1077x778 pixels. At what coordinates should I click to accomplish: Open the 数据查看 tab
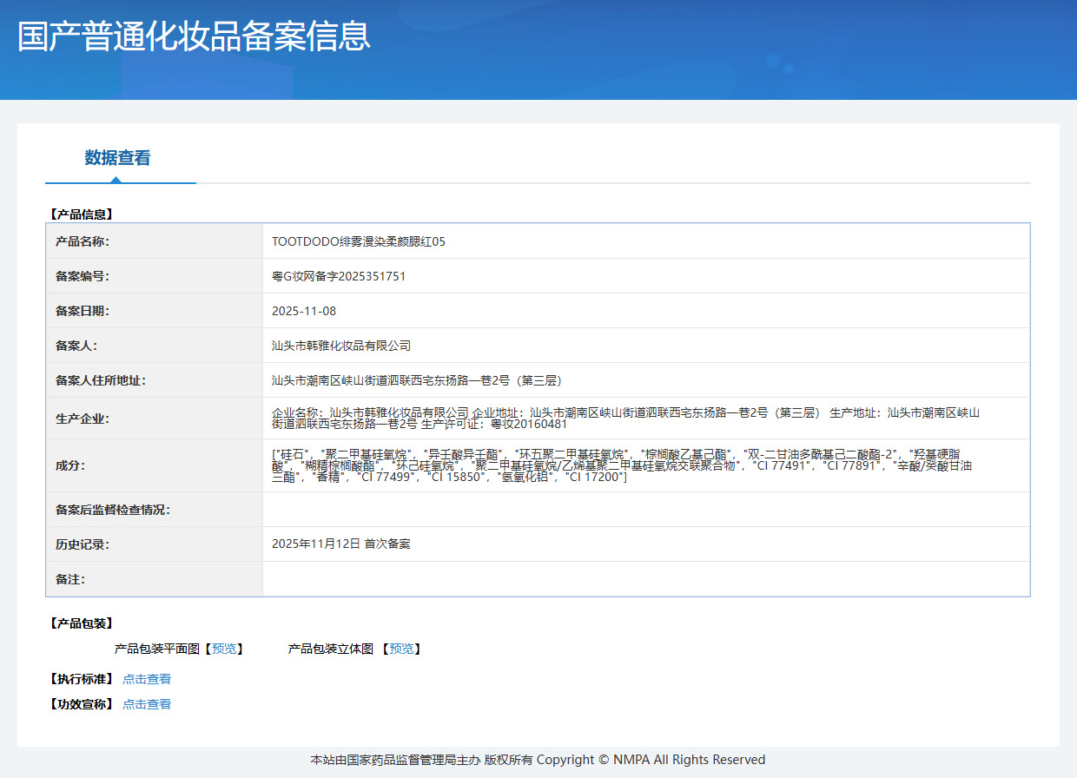118,158
